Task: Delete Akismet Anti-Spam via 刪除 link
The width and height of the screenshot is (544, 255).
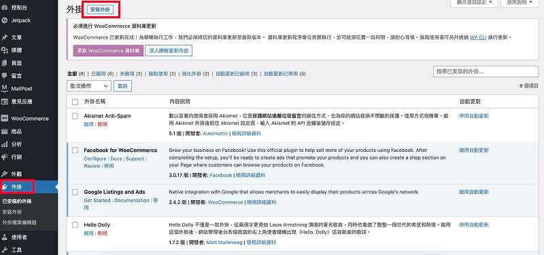Action: click(103, 124)
